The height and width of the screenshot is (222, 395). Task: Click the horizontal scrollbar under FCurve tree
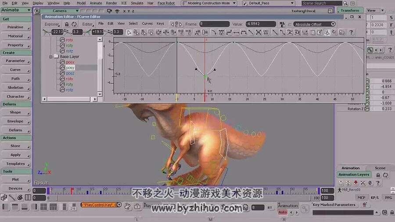[x=69, y=99]
